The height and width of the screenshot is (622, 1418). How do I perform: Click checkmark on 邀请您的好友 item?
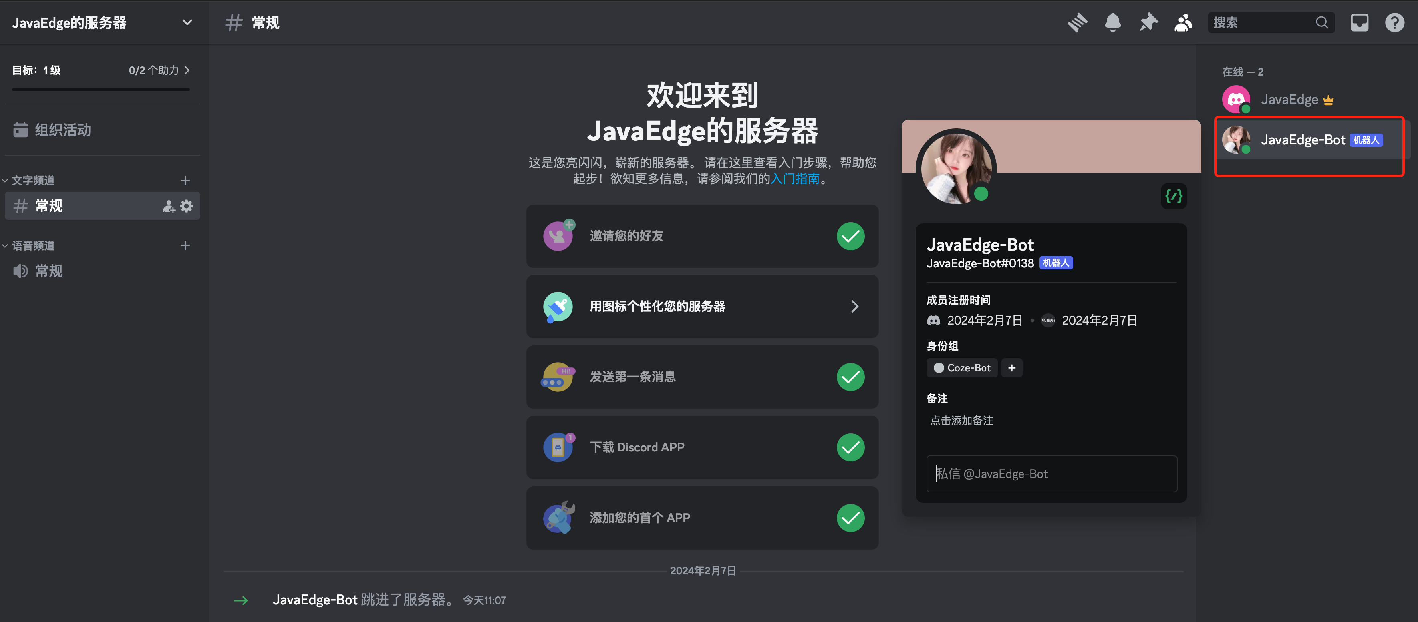point(850,237)
